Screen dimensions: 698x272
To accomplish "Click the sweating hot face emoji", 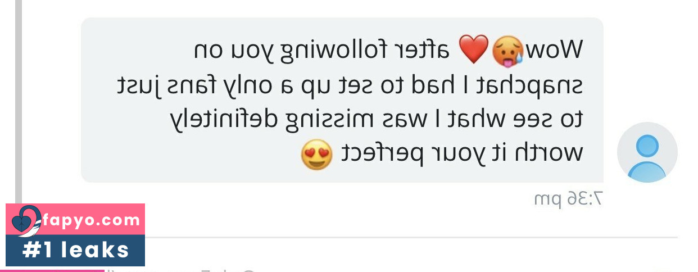I will [507, 50].
